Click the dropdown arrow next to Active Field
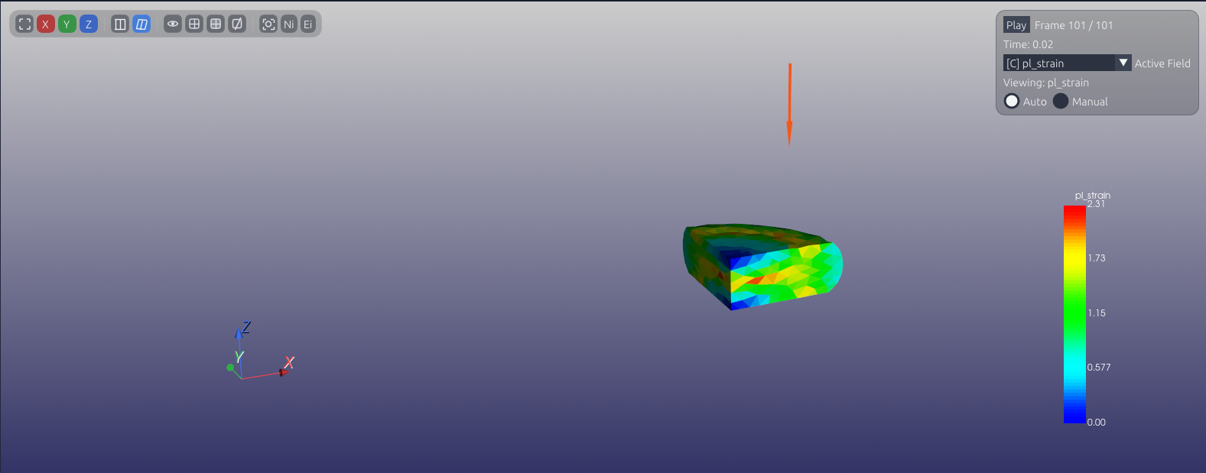1206x473 pixels. (1123, 63)
